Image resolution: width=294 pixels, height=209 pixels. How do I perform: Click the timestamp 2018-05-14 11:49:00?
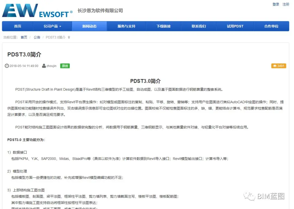(x=24, y=66)
